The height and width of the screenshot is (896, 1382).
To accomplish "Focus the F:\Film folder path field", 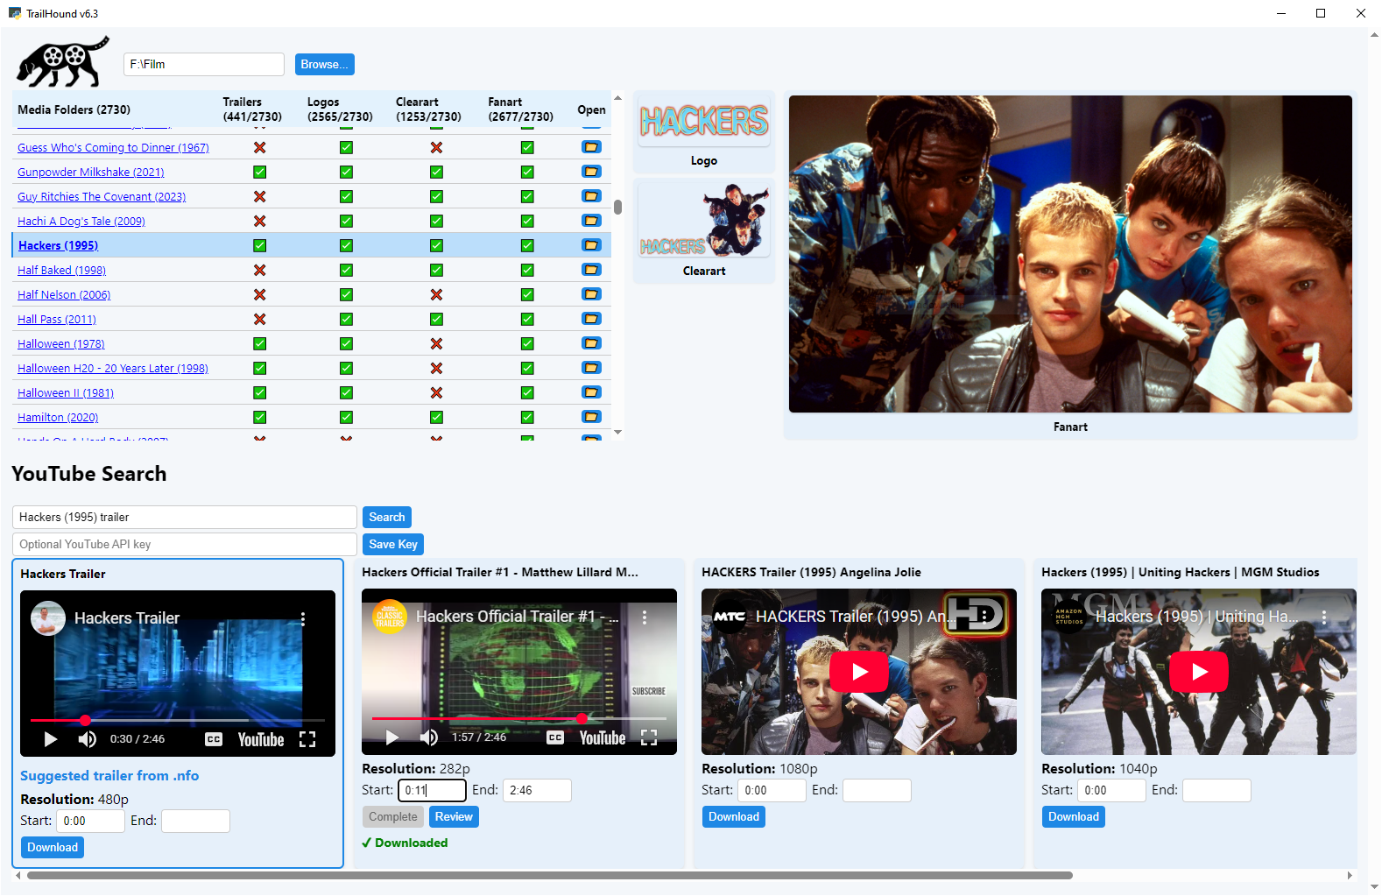I will pos(204,64).
